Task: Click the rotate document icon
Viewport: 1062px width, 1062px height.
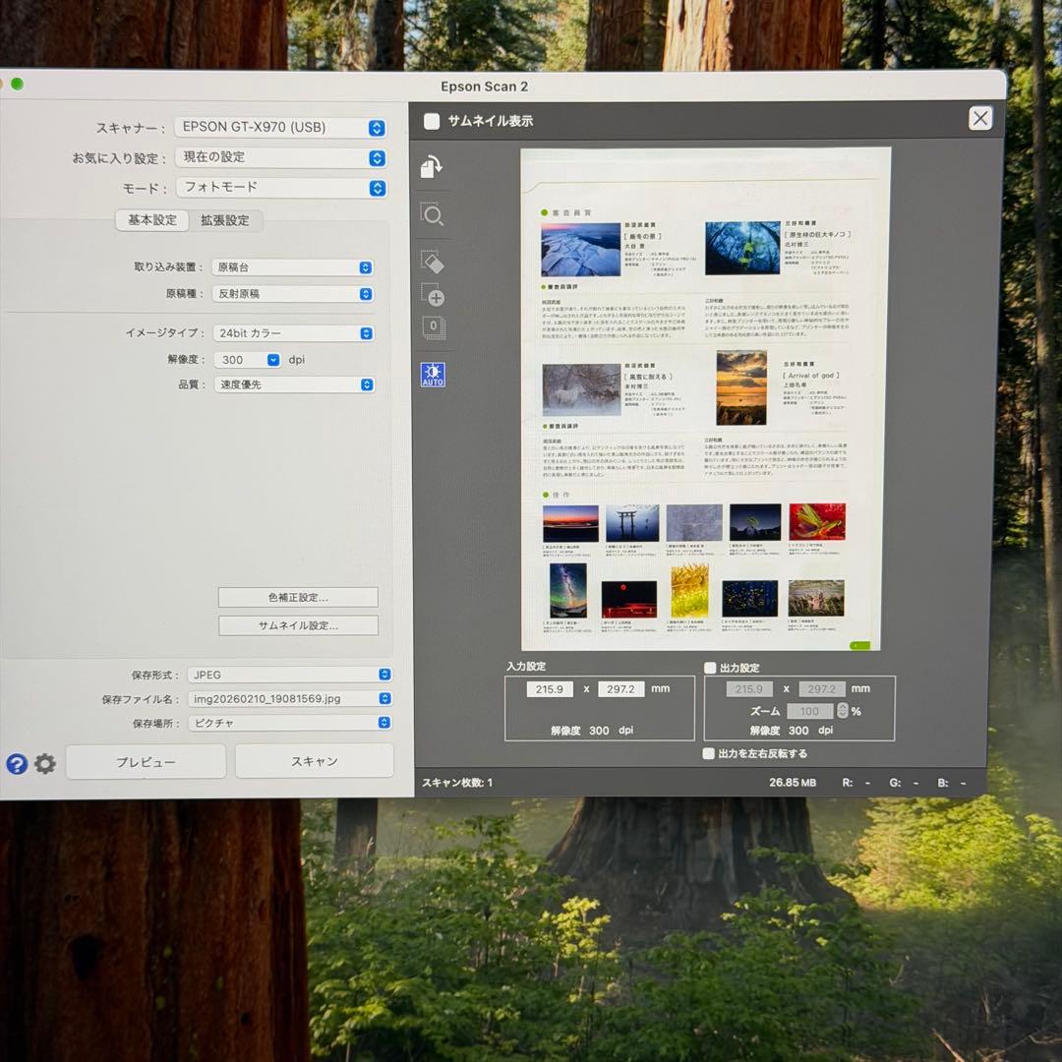Action: pyautogui.click(x=431, y=167)
